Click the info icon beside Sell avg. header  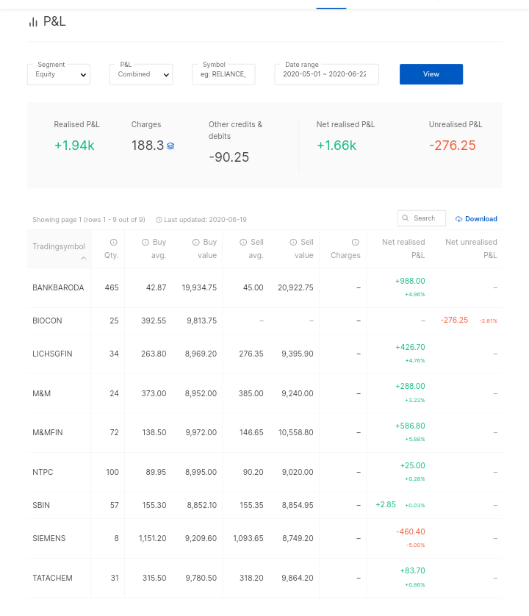click(x=242, y=242)
